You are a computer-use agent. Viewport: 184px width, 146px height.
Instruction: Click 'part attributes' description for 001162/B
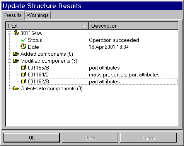(104, 81)
